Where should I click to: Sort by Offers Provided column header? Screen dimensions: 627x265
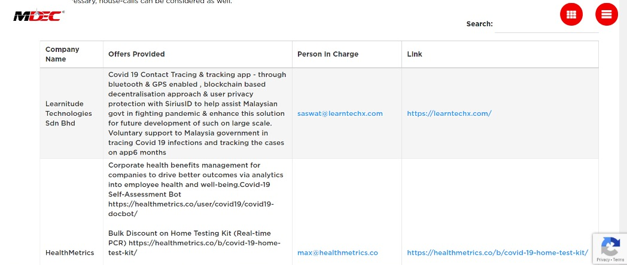(197, 54)
